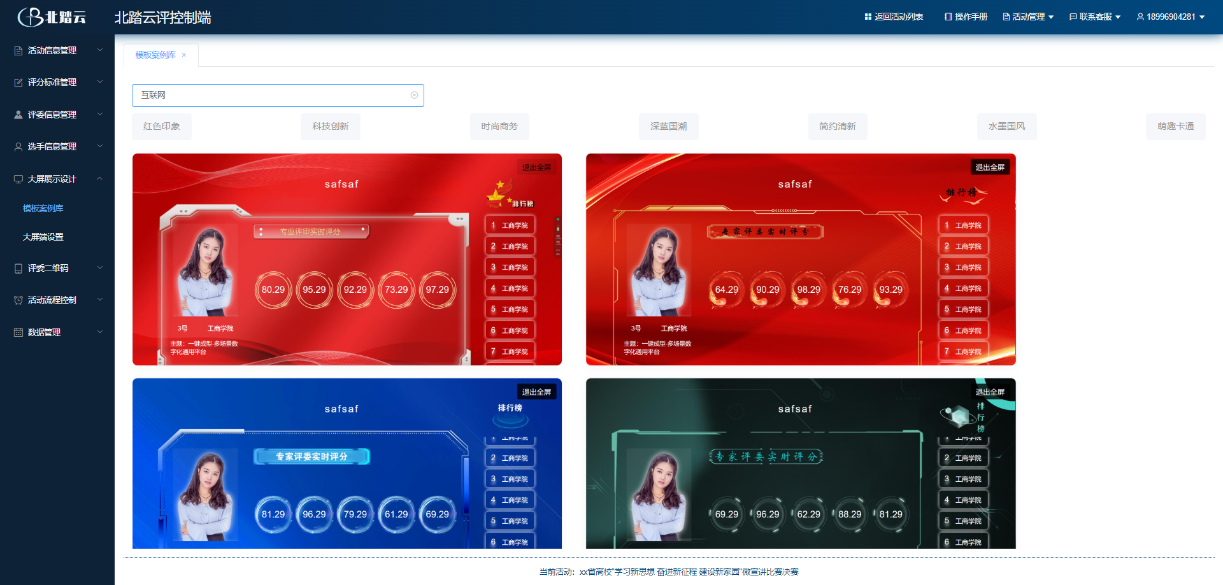Open the 数据管理 menu
The height and width of the screenshot is (585, 1223).
point(57,332)
